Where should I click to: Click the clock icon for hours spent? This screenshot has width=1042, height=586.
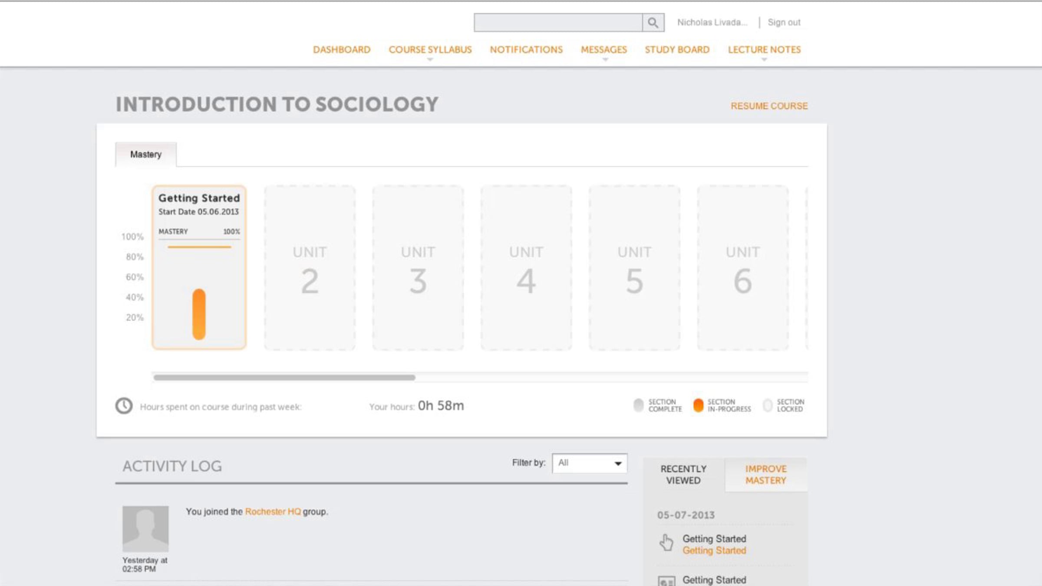tap(124, 406)
